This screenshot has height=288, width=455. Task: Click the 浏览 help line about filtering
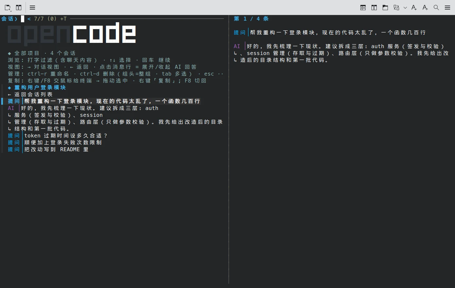click(89, 60)
